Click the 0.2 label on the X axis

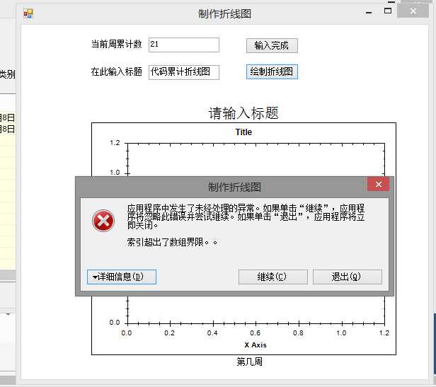(169, 333)
